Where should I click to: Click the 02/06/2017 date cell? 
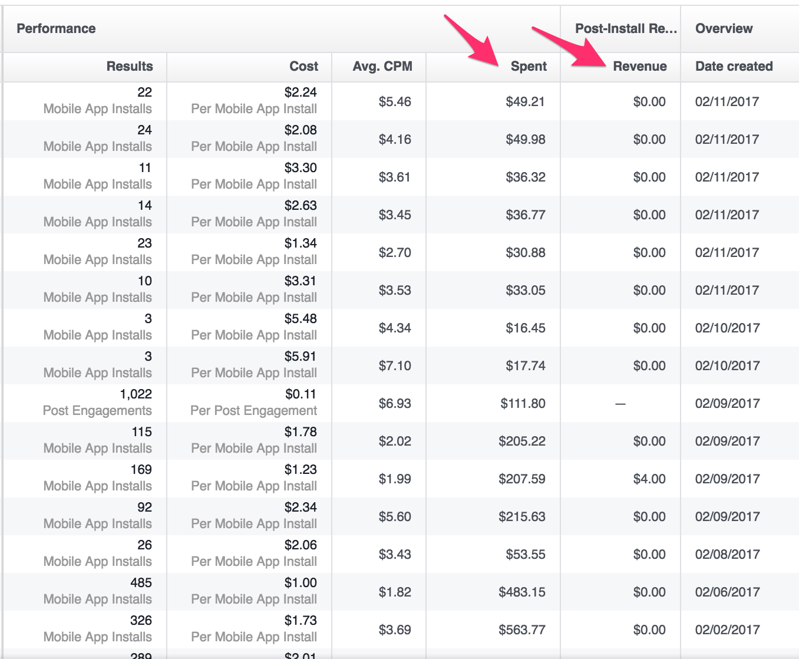click(727, 592)
